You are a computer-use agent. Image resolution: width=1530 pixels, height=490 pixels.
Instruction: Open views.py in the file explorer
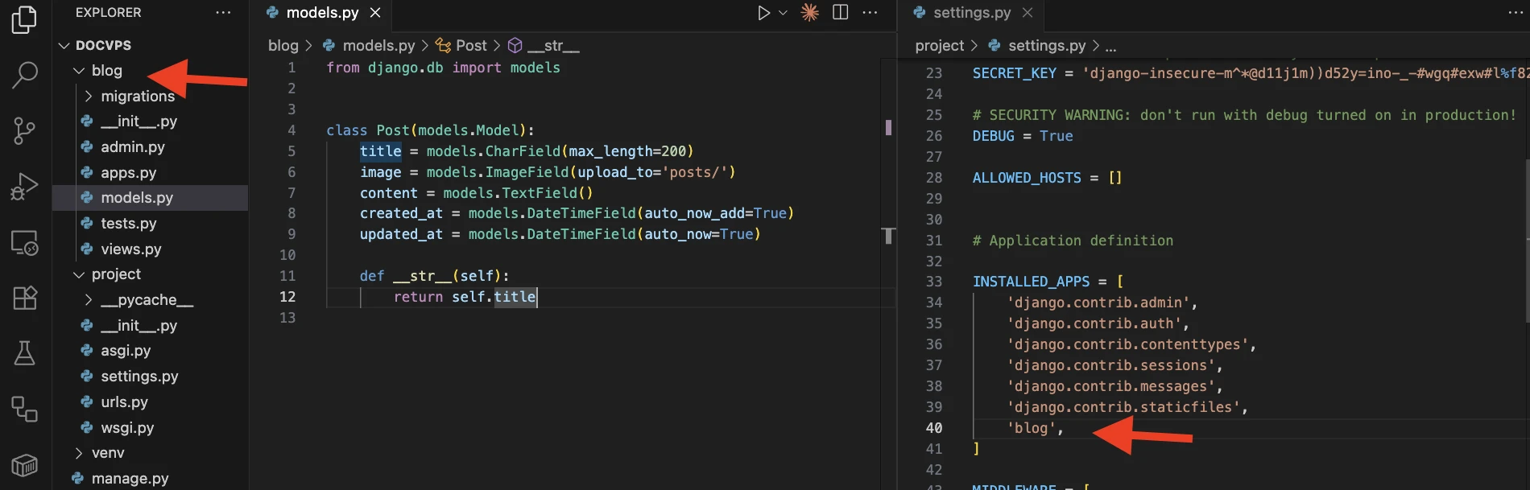130,249
